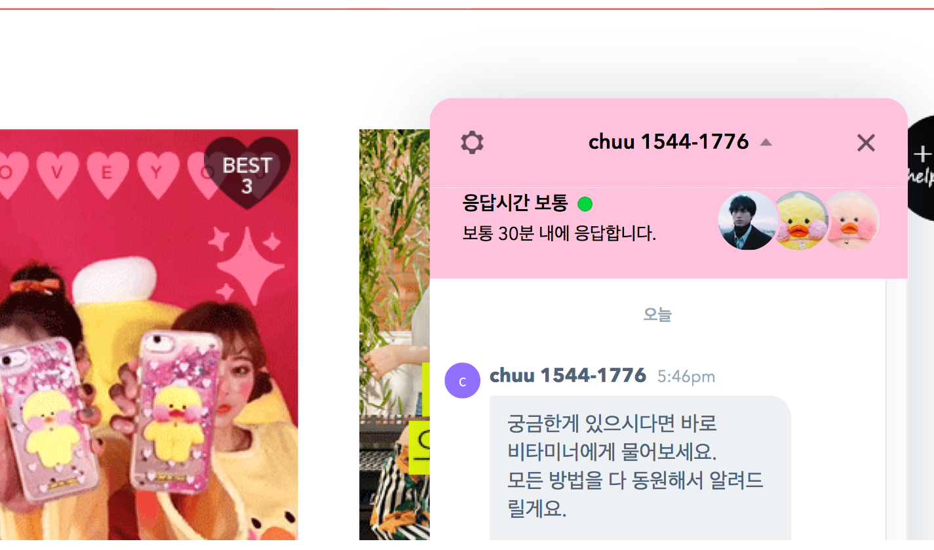Click the chuu 1544-1776 header title
Viewport: 934px width, 550px height.
[x=668, y=142]
